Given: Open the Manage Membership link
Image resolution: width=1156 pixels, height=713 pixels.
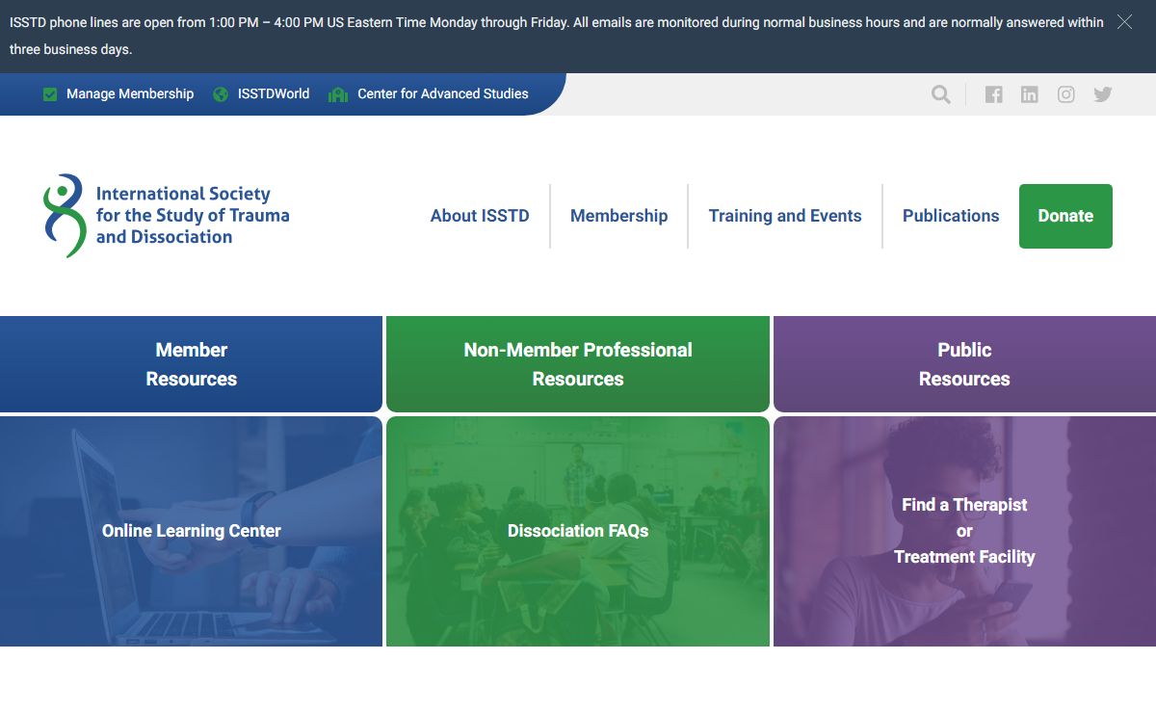Looking at the screenshot, I should pyautogui.click(x=130, y=94).
